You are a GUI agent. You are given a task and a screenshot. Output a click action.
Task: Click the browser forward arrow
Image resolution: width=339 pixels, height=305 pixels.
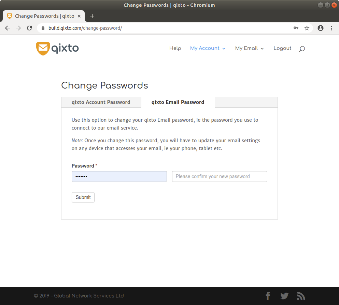pyautogui.click(x=18, y=28)
